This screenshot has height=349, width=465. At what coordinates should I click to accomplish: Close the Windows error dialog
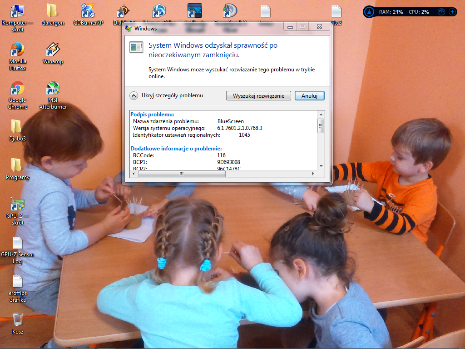coord(319,26)
